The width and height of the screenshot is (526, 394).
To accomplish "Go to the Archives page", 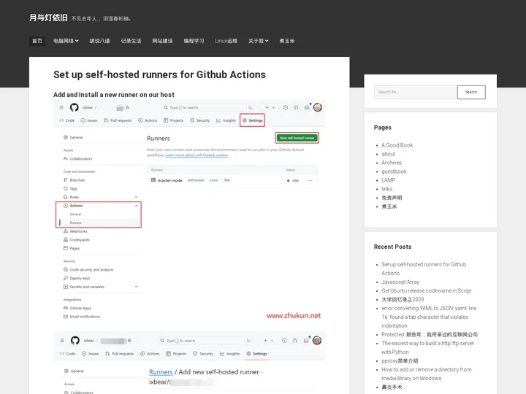I will coord(392,163).
